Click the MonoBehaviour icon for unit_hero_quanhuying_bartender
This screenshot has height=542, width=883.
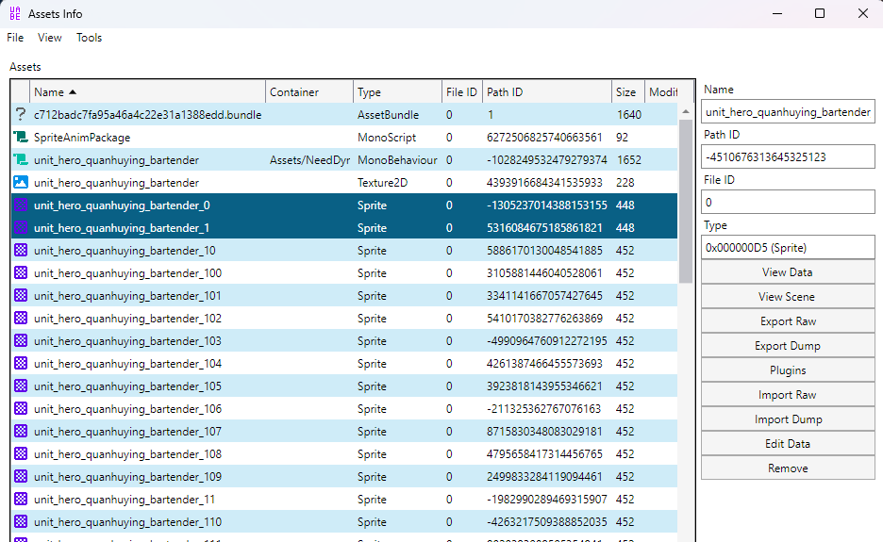pyautogui.click(x=21, y=160)
